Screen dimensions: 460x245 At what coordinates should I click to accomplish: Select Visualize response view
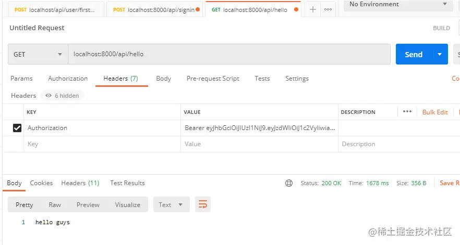pos(128,204)
